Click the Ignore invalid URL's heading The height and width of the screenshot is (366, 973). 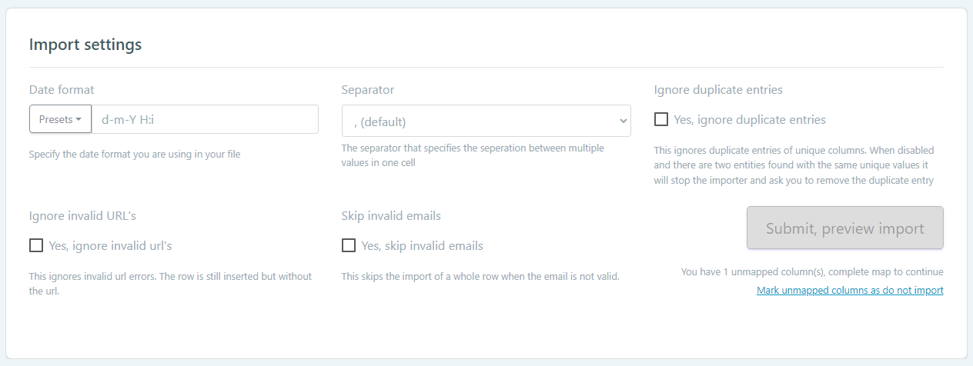(x=82, y=215)
